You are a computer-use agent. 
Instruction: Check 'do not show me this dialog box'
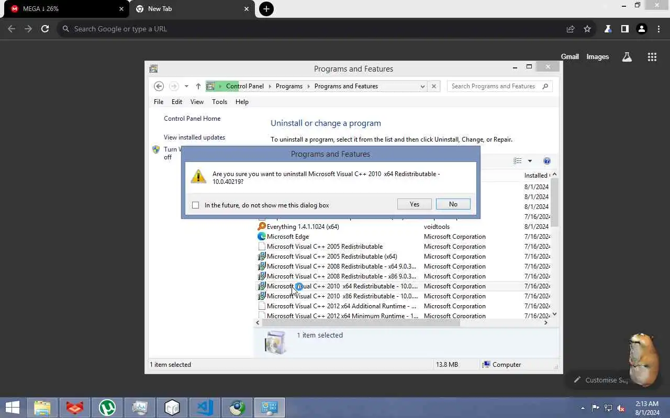coord(196,205)
